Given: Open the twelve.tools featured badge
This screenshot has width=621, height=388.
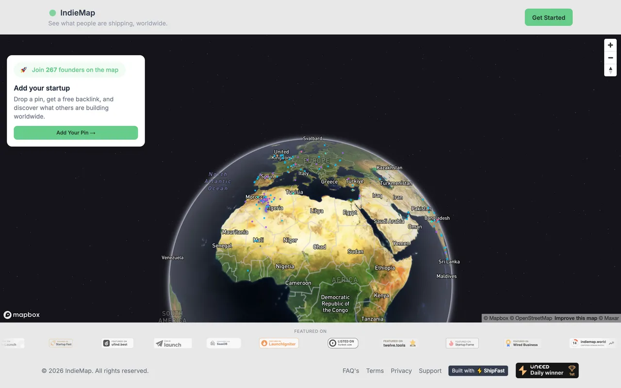Looking at the screenshot, I should (400, 343).
